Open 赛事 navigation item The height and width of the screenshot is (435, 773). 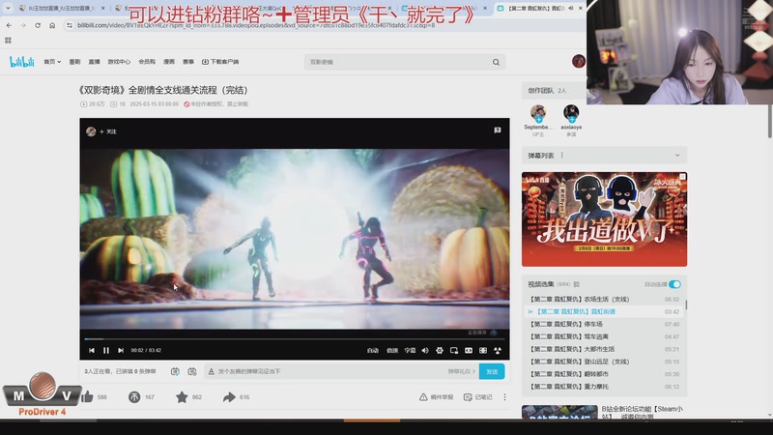[x=188, y=62]
